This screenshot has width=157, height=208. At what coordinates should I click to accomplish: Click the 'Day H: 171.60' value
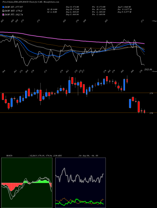(x=72, y=9)
